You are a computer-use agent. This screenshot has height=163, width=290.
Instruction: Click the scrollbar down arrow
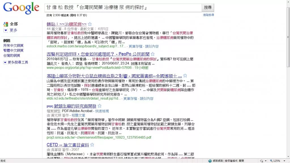click(x=288, y=157)
